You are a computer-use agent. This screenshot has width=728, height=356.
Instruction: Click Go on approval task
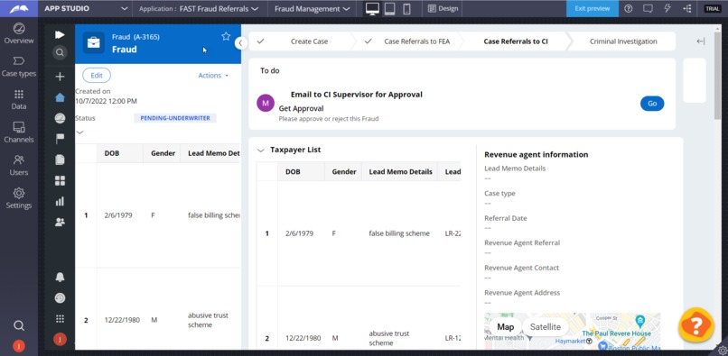pos(652,104)
